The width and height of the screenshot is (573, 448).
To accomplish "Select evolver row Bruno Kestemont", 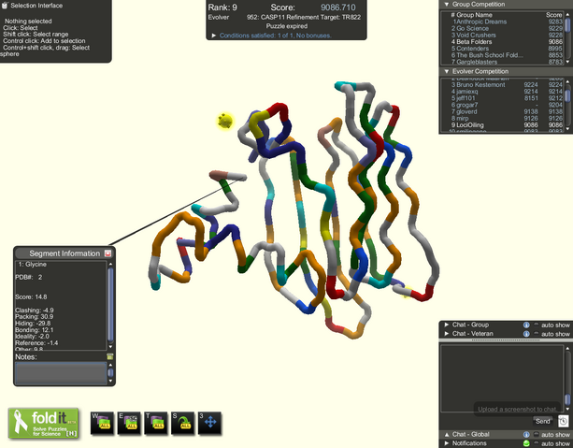I will (503, 84).
